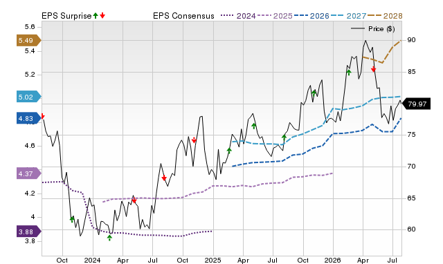
Task: Click the red surprise arrow near August 2024
Action: [x=164, y=178]
